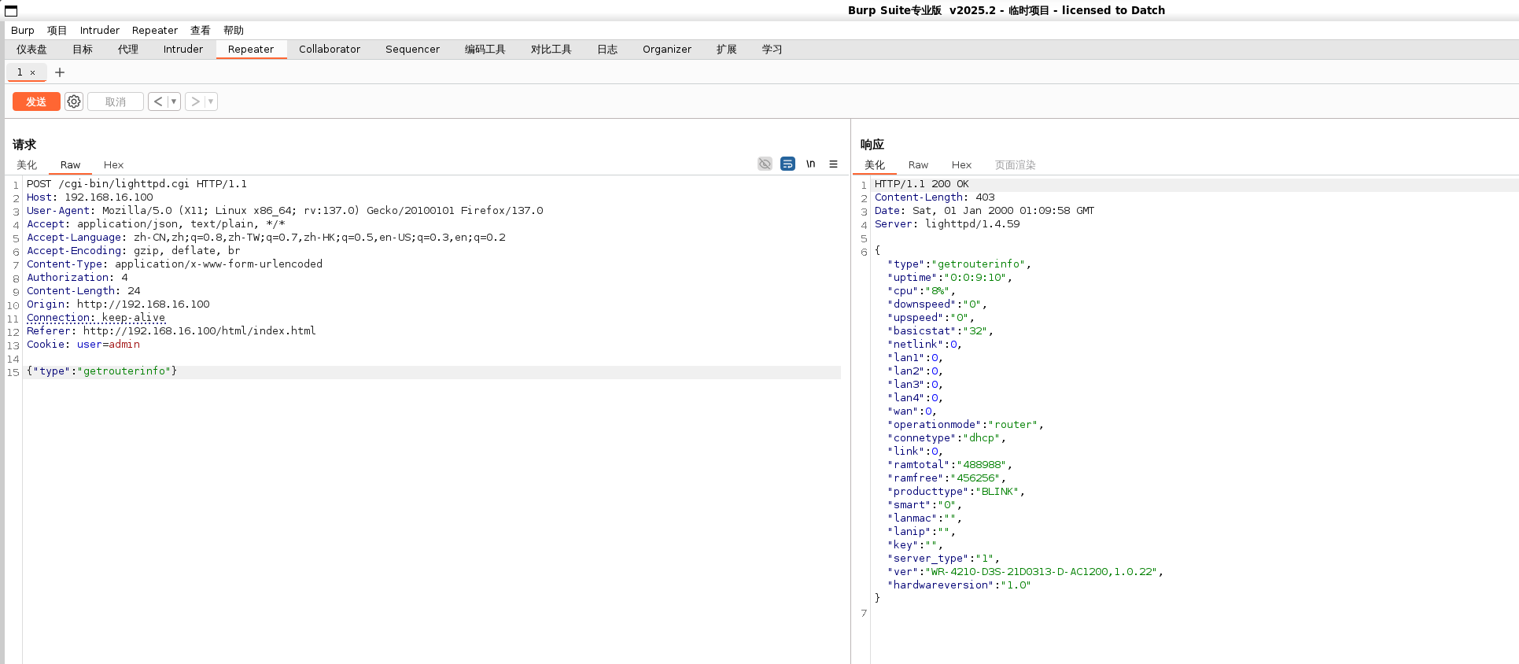Click the Burp window icon in title bar
Image resolution: width=1519 pixels, height=664 pixels.
11,10
